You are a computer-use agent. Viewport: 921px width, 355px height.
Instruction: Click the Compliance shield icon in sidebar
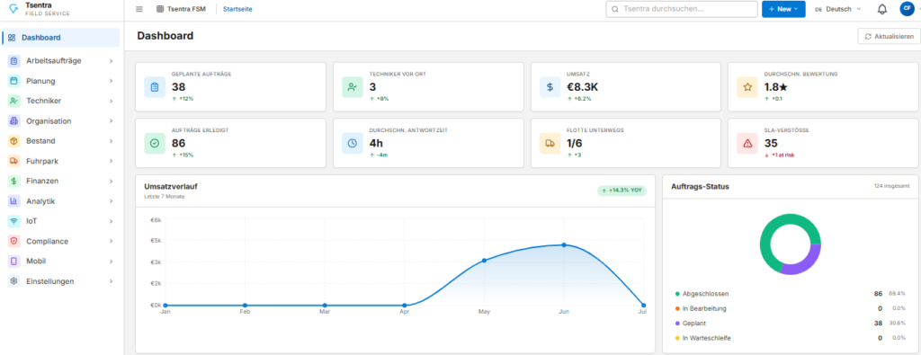point(14,241)
